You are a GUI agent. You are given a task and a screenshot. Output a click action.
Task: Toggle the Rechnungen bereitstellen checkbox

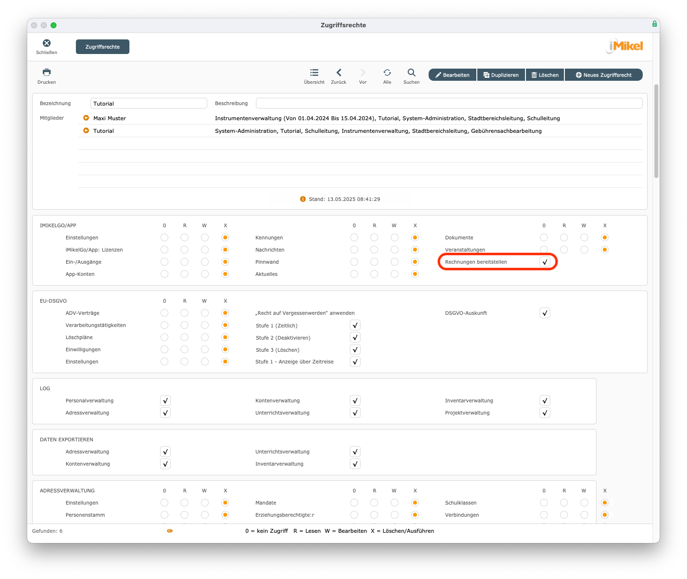[x=545, y=262]
